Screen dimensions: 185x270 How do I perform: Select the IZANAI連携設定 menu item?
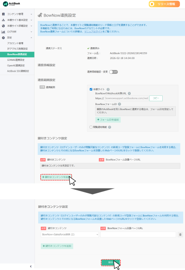coord(16,60)
